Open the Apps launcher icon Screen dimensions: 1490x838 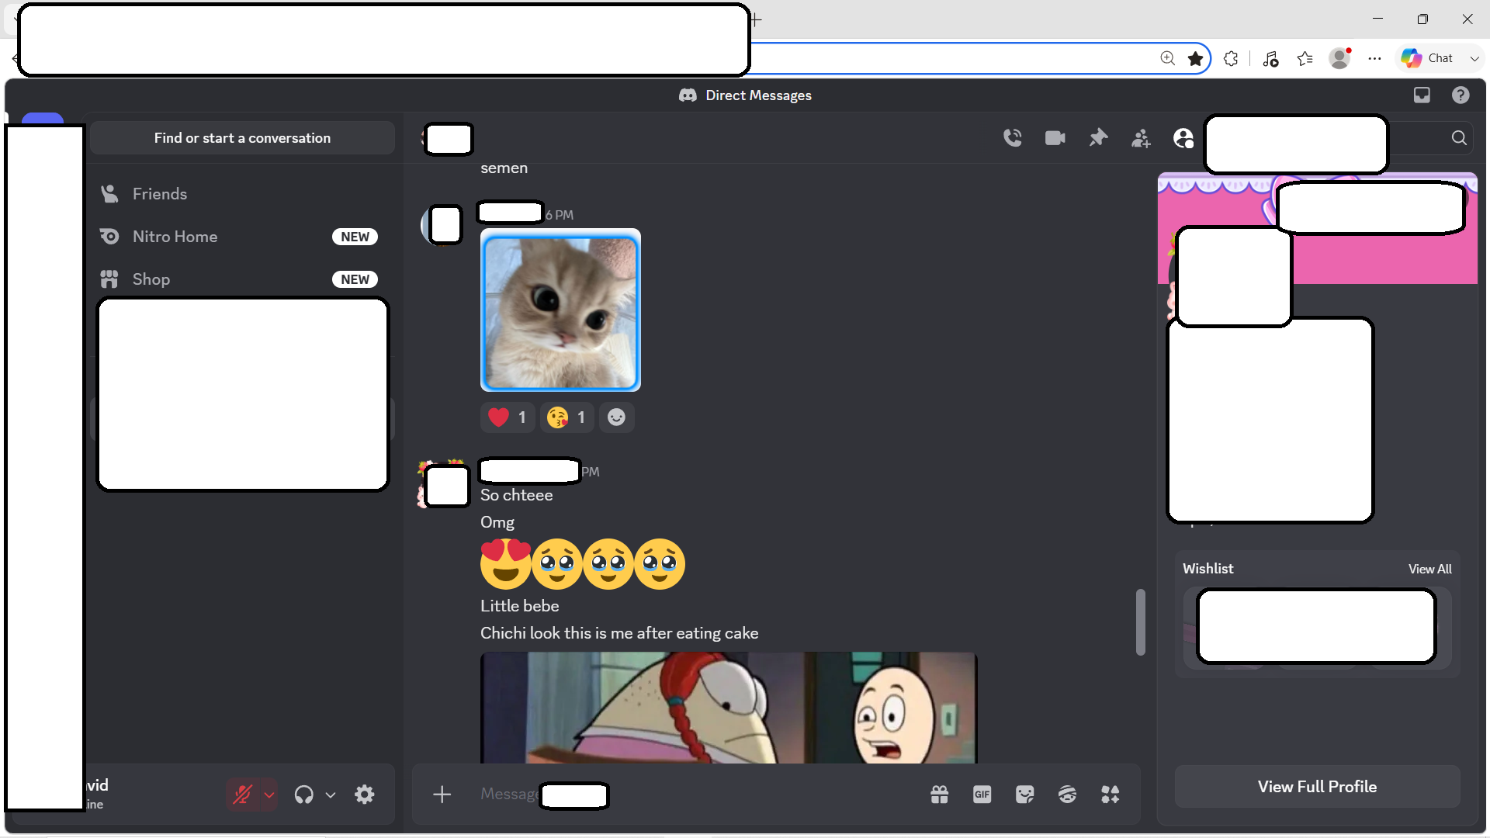[x=1110, y=794]
